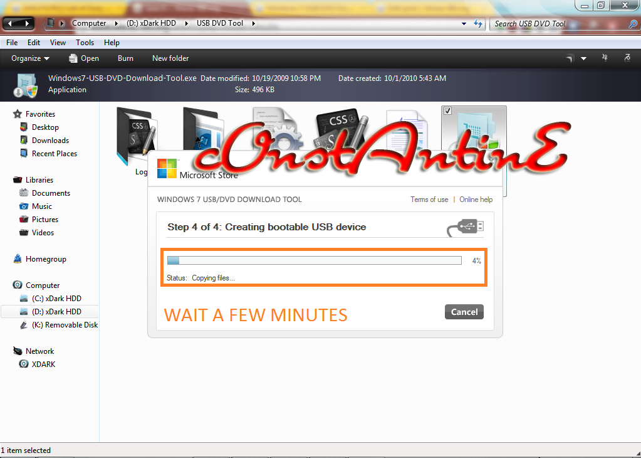
Task: Click the copying files progress bar
Action: click(314, 260)
